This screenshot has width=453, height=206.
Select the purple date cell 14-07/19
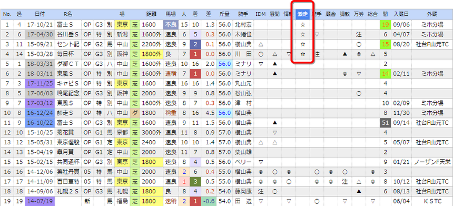click(x=40, y=201)
